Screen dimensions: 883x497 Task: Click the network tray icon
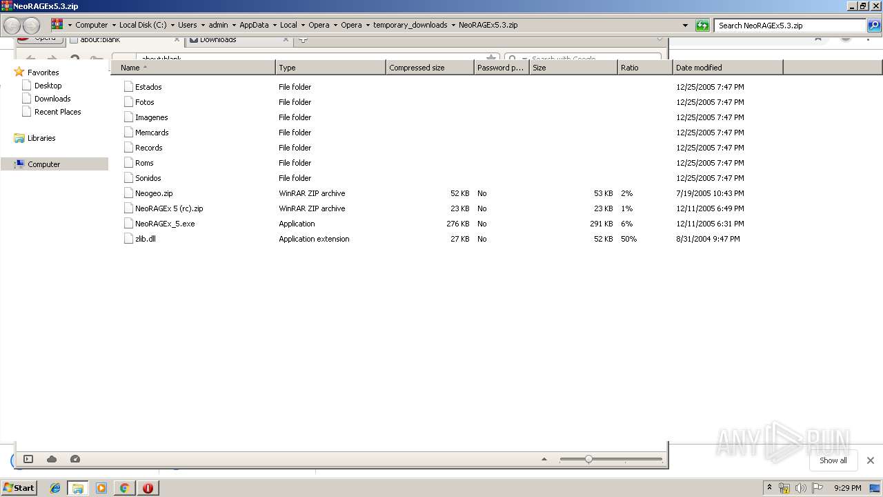pyautogui.click(x=784, y=488)
